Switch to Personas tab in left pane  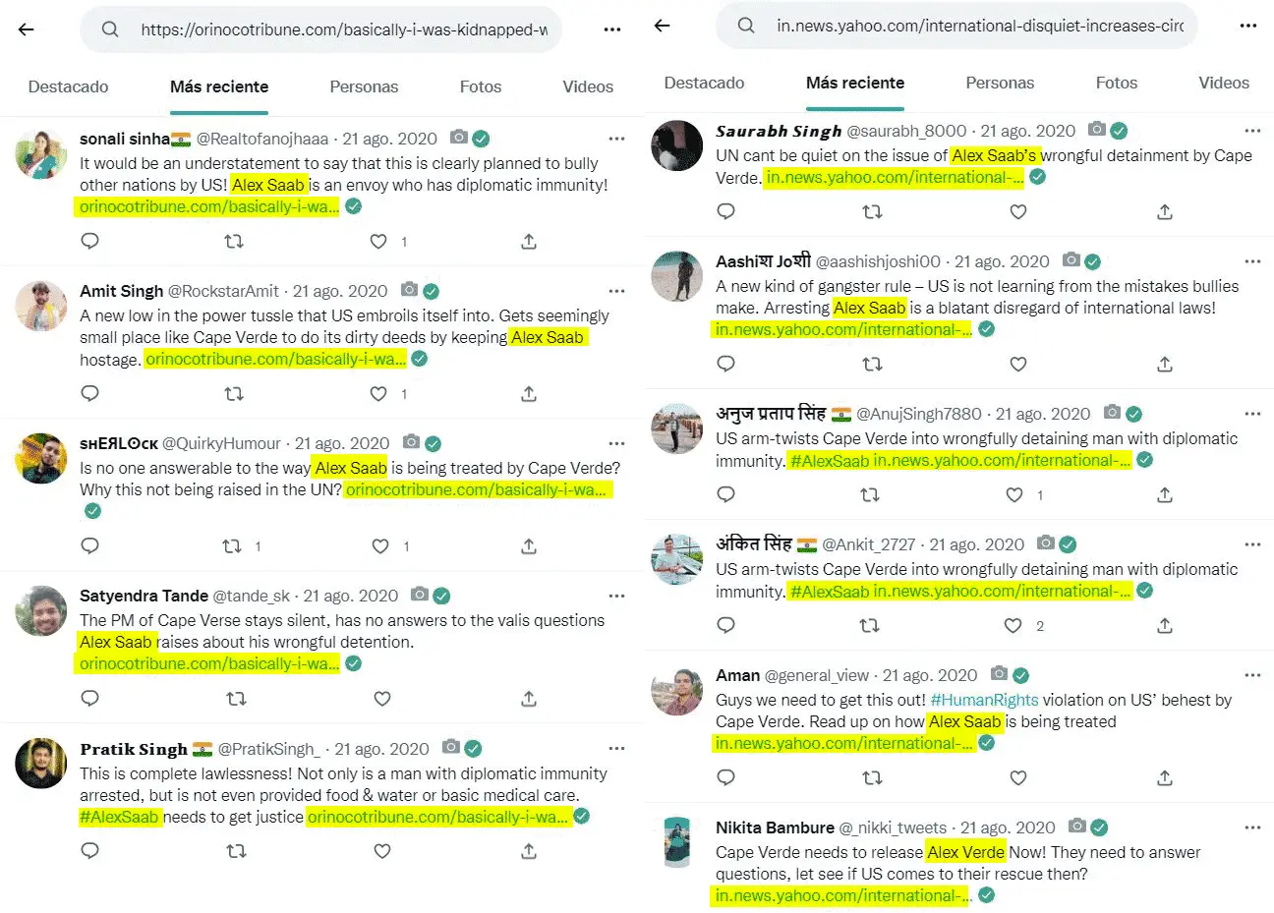[x=364, y=86]
